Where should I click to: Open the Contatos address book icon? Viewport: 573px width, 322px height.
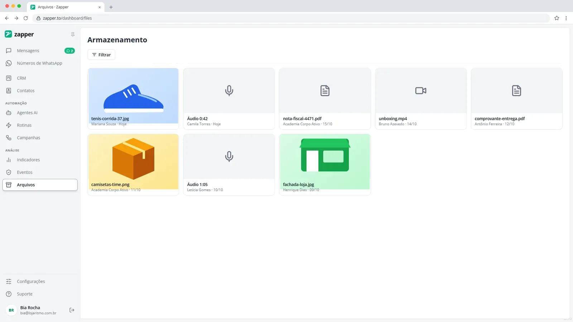click(x=9, y=91)
